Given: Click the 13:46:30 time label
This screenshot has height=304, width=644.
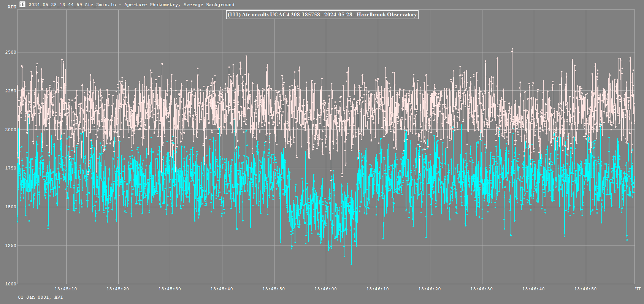Looking at the screenshot, I should click(481, 289).
